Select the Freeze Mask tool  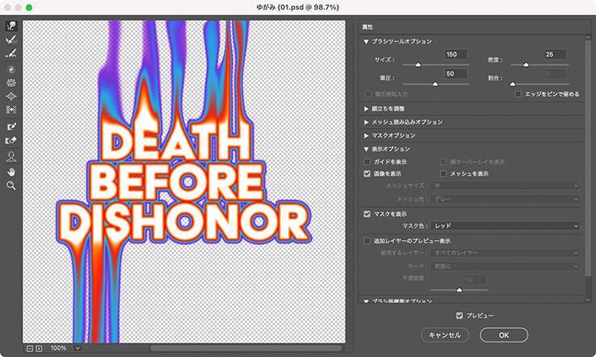(x=11, y=127)
